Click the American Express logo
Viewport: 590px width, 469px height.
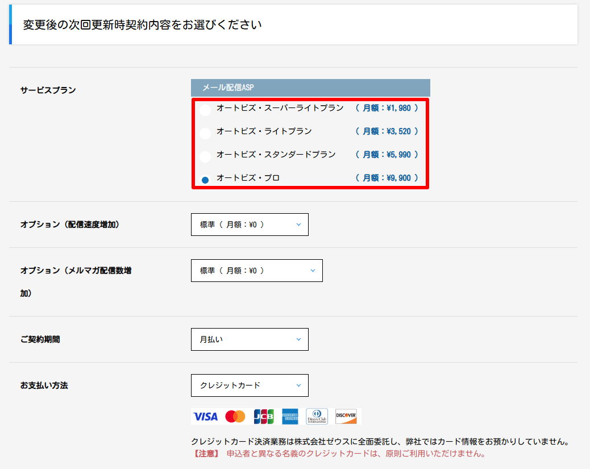click(x=290, y=417)
